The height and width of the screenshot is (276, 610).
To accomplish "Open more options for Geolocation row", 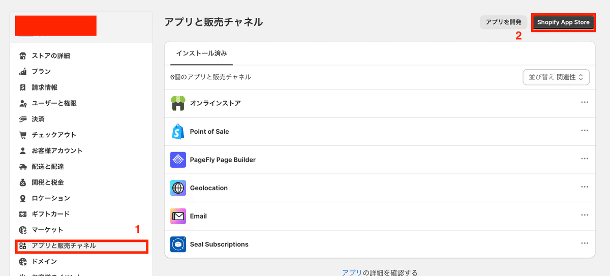I will pos(585,187).
